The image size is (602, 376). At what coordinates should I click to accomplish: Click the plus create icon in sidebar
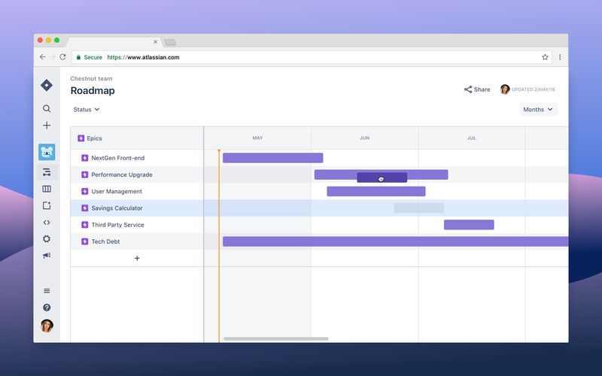point(47,126)
